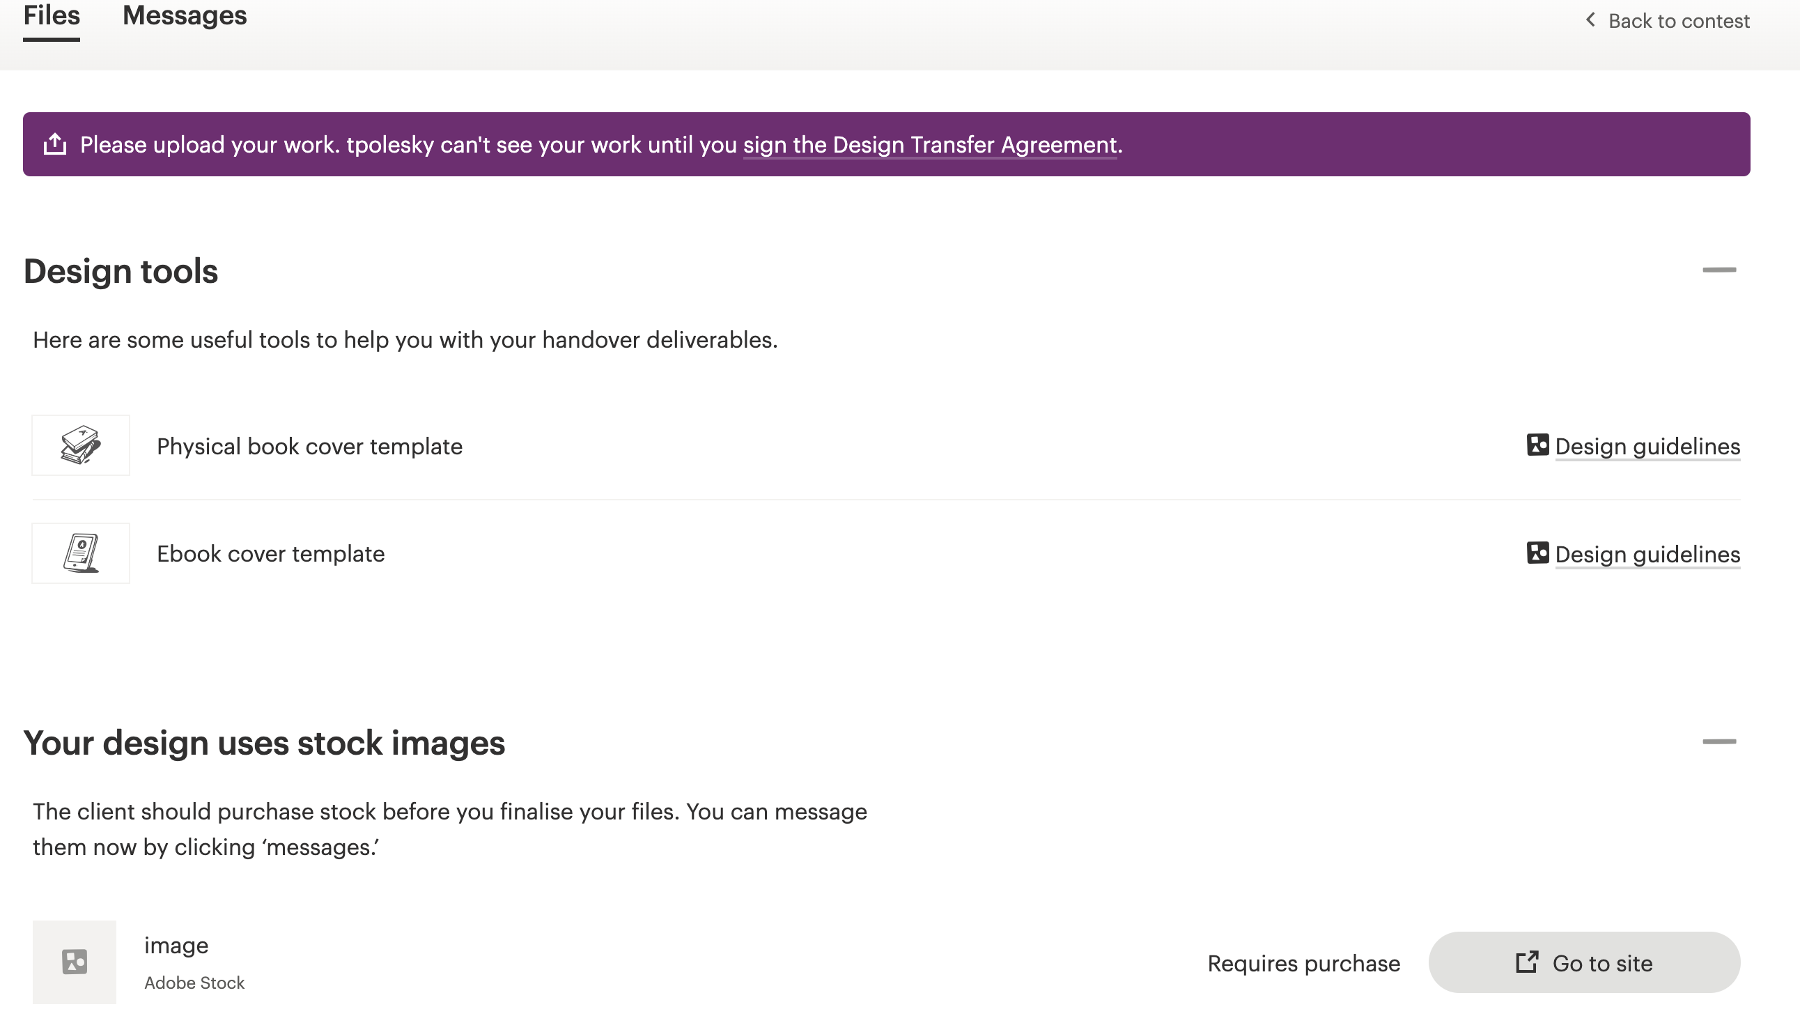1800x1016 pixels.
Task: Open sign the Design Transfer Agreement link
Action: (930, 145)
